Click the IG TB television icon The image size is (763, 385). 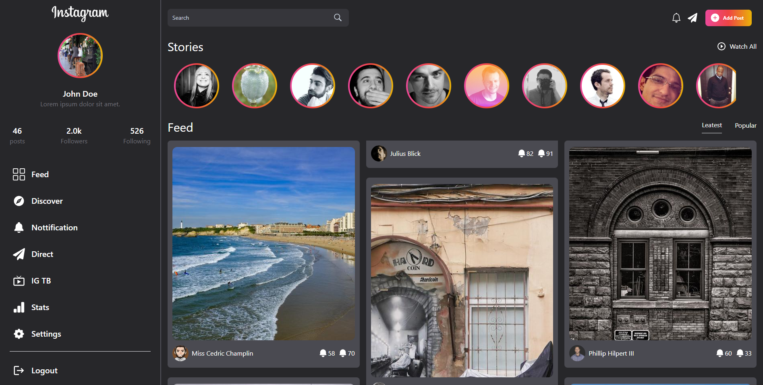19,281
